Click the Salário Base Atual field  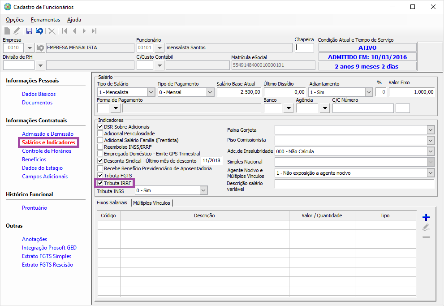coord(239,92)
